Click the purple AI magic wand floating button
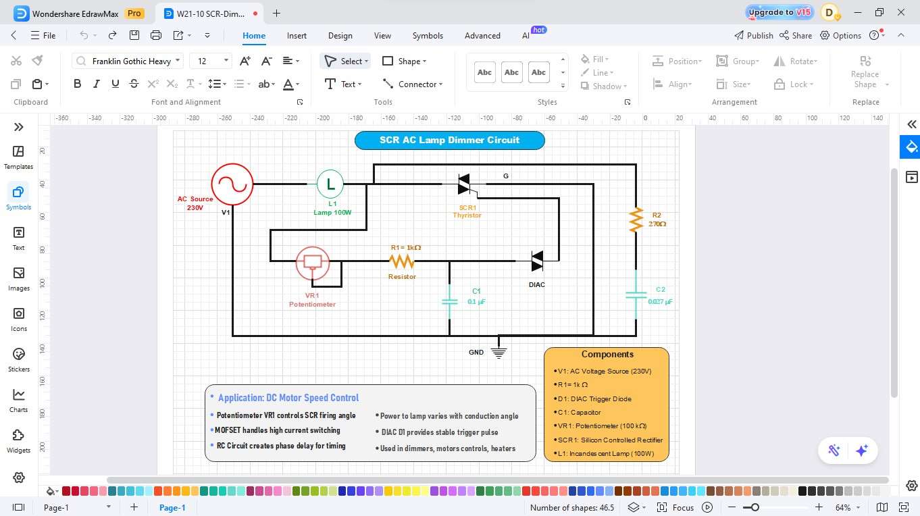This screenshot has height=516, width=920. [x=834, y=450]
